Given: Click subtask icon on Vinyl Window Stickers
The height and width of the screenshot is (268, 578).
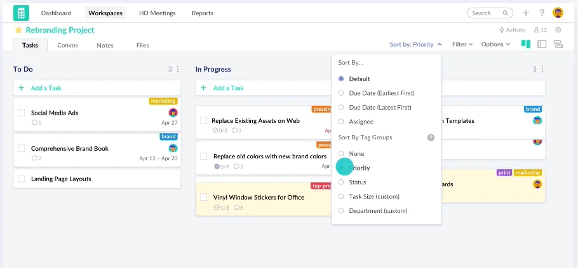Looking at the screenshot, I should (x=217, y=207).
